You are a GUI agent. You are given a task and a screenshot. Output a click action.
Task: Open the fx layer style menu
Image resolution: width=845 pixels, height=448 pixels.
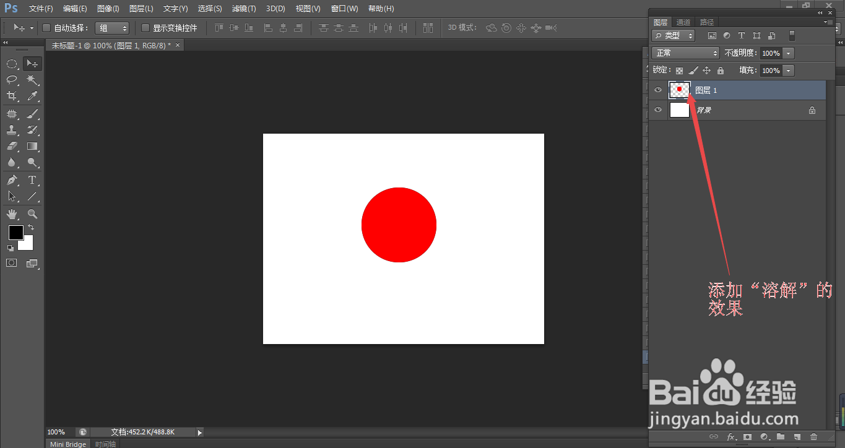[731, 437]
